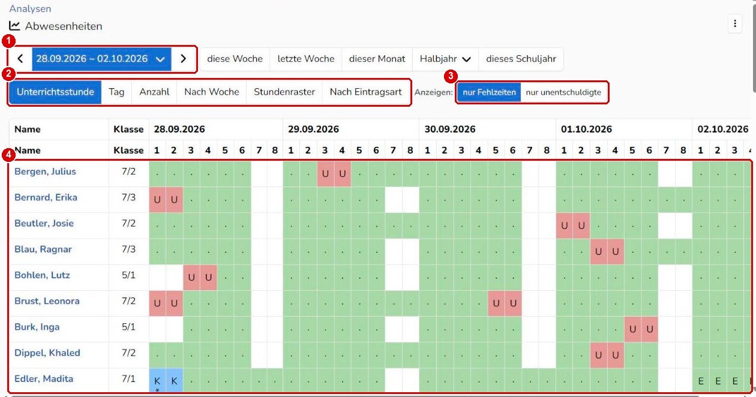Select the dieser Monat range
Screen dimensions: 756x397
(377, 59)
